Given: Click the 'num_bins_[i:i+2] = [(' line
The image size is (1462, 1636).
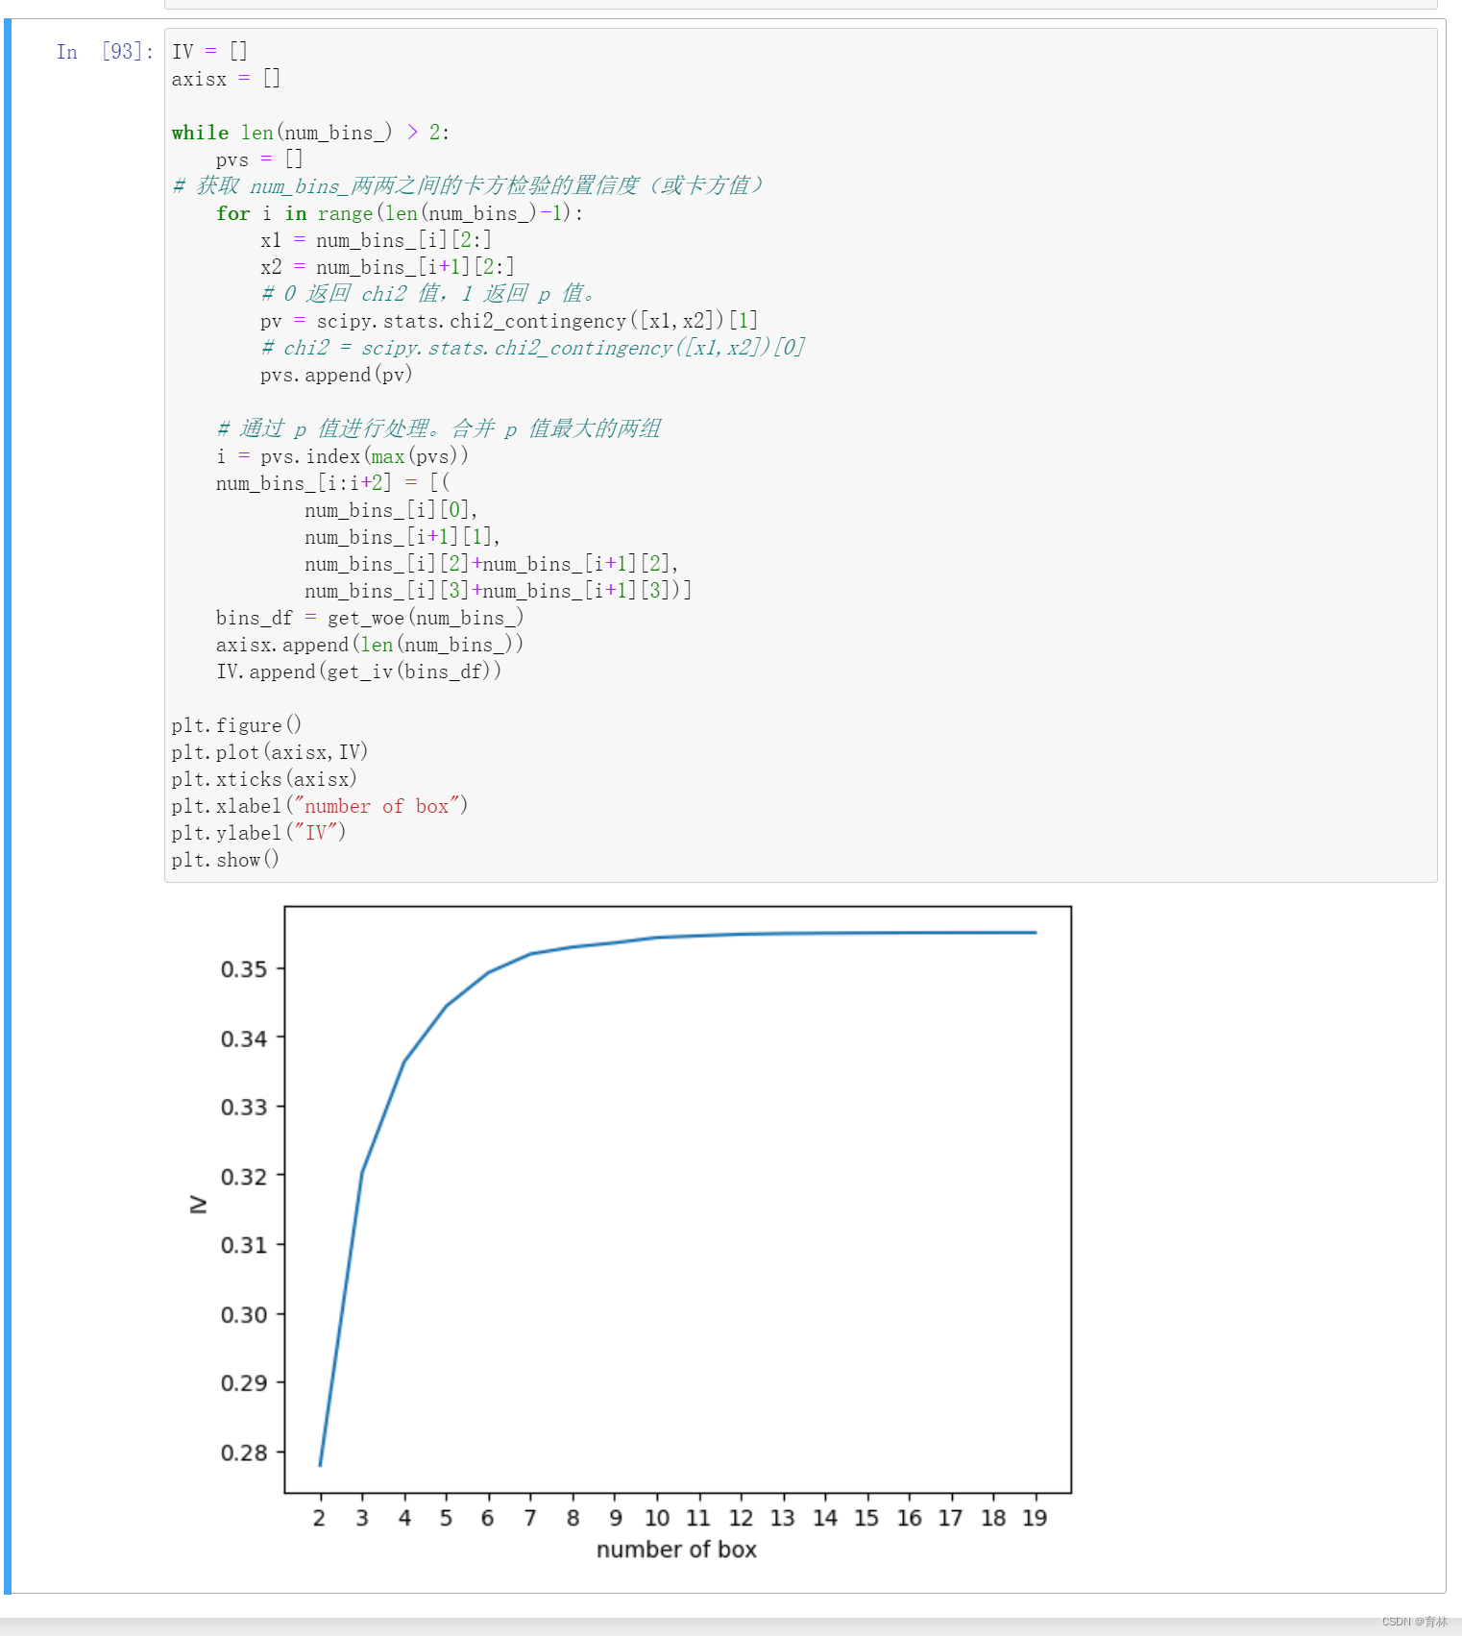Looking at the screenshot, I should [332, 483].
